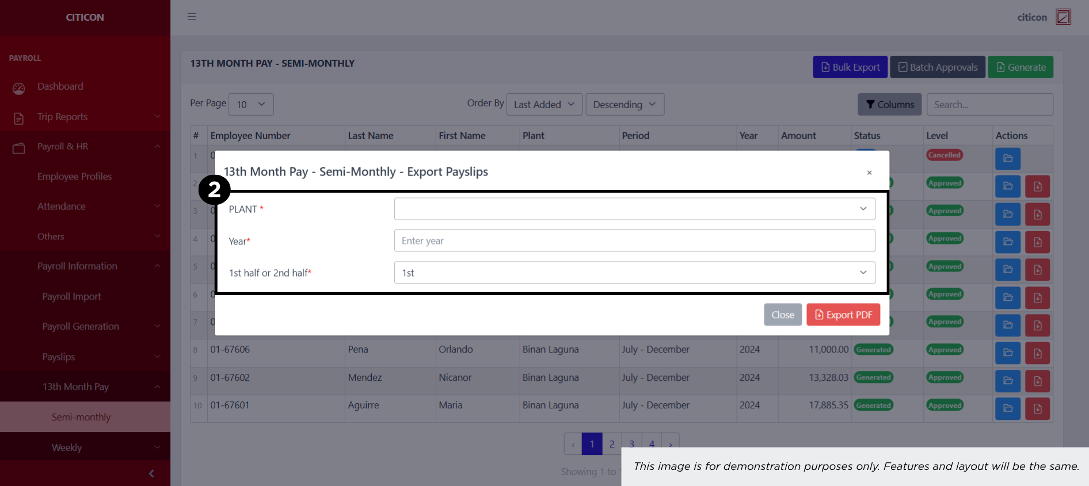Collapse the sidebar using the arrow icon

click(x=151, y=473)
